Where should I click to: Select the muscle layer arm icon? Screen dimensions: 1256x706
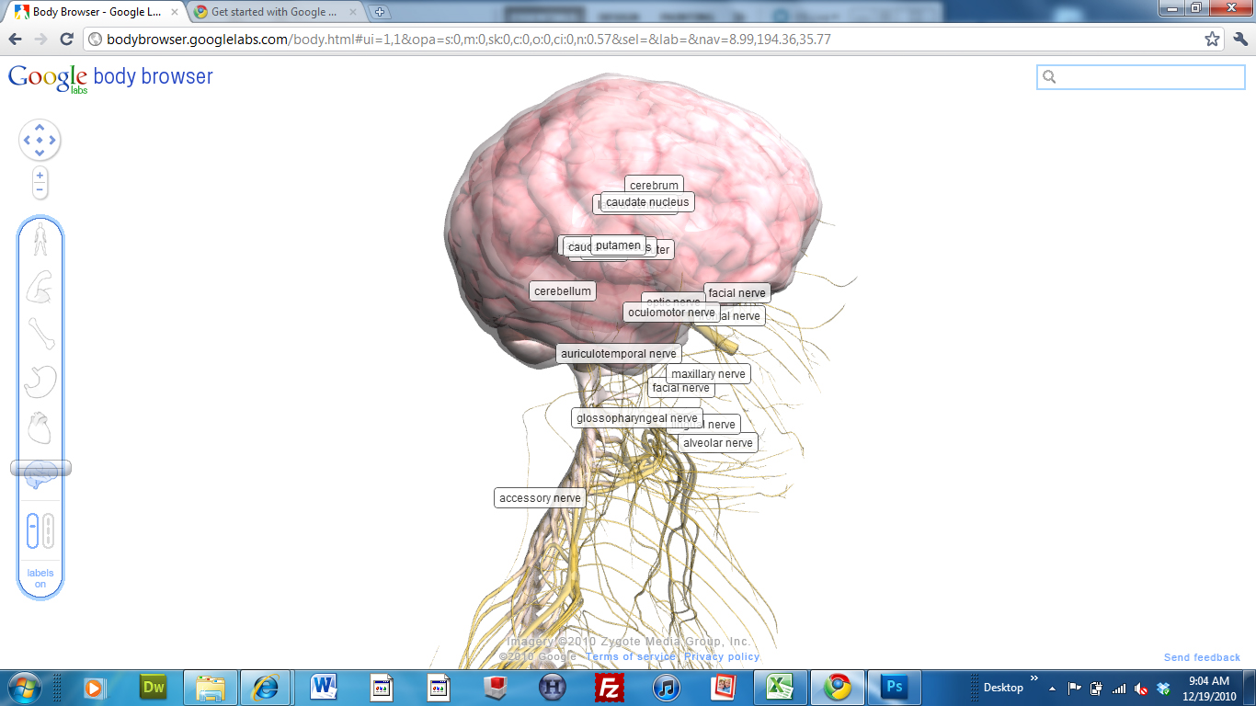point(40,287)
